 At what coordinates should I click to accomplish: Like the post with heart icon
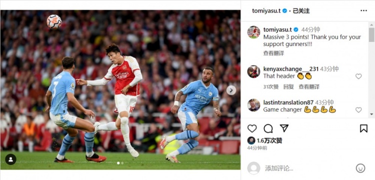(252, 128)
